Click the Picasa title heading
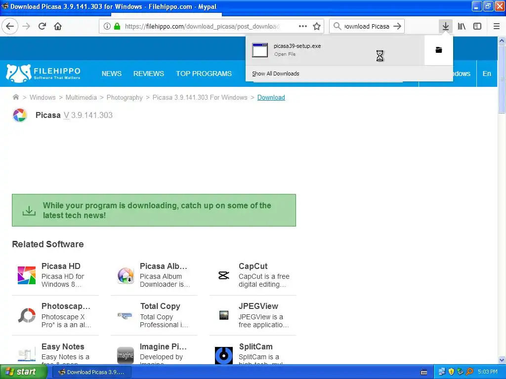 (48, 115)
